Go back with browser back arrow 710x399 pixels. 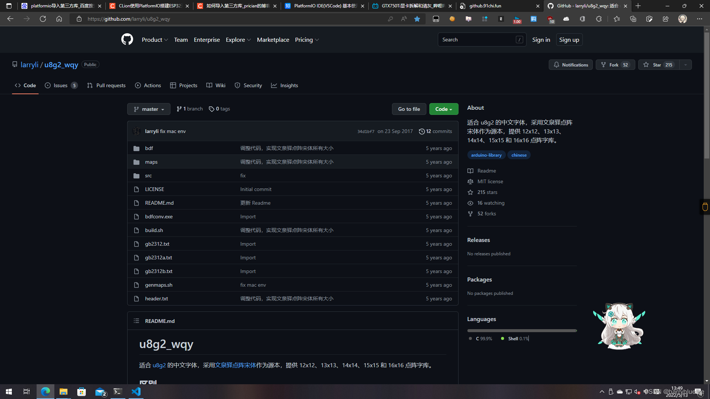click(x=10, y=19)
